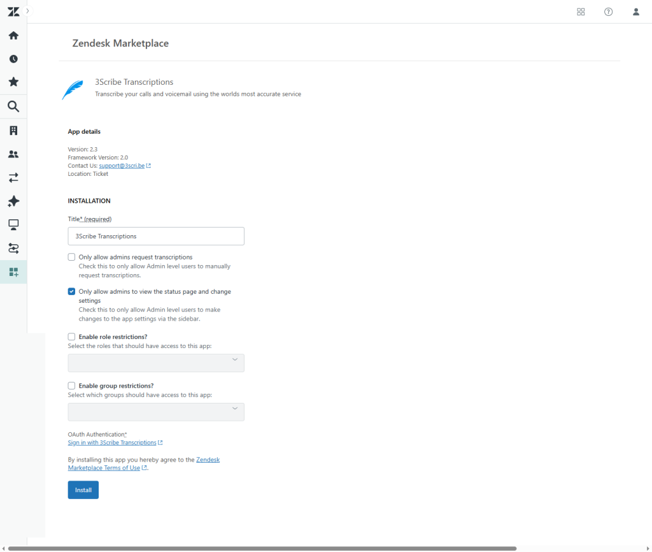Enable the 'Enable role restrictions?' checkbox

tap(71, 337)
